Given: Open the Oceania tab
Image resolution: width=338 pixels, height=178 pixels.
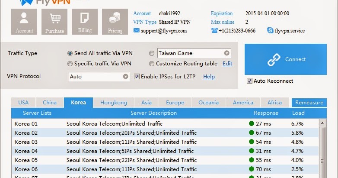Looking at the screenshot, I should point(208,103).
